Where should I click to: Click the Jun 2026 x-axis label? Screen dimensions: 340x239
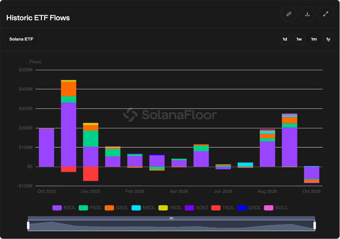[223, 191]
